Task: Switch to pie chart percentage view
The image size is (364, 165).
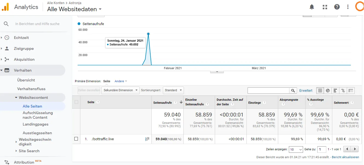Action: (x=328, y=90)
